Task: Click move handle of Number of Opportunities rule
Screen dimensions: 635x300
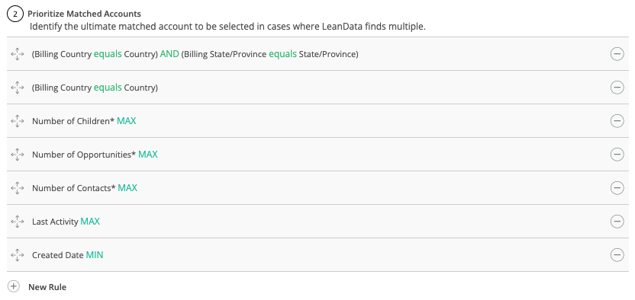Action: click(18, 155)
